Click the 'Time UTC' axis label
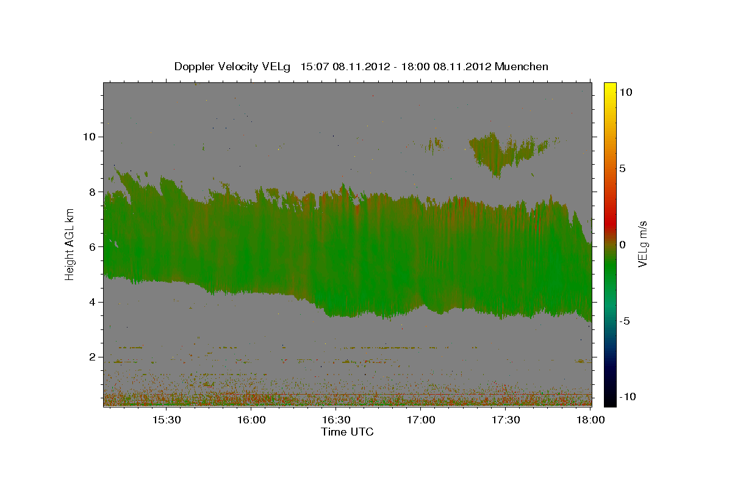The image size is (732, 488). pyautogui.click(x=347, y=432)
